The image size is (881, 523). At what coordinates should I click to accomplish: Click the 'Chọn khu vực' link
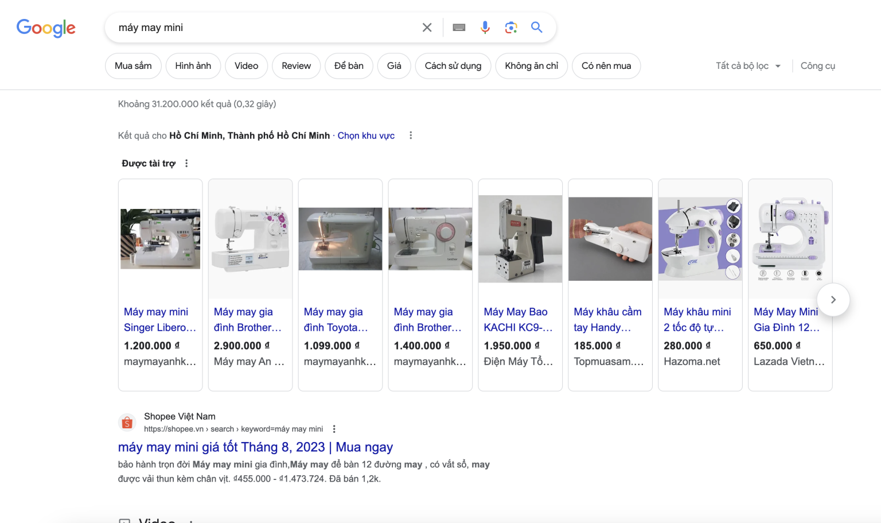(366, 135)
